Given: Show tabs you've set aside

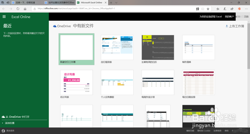Looking at the screenshot, I should 2,2.
